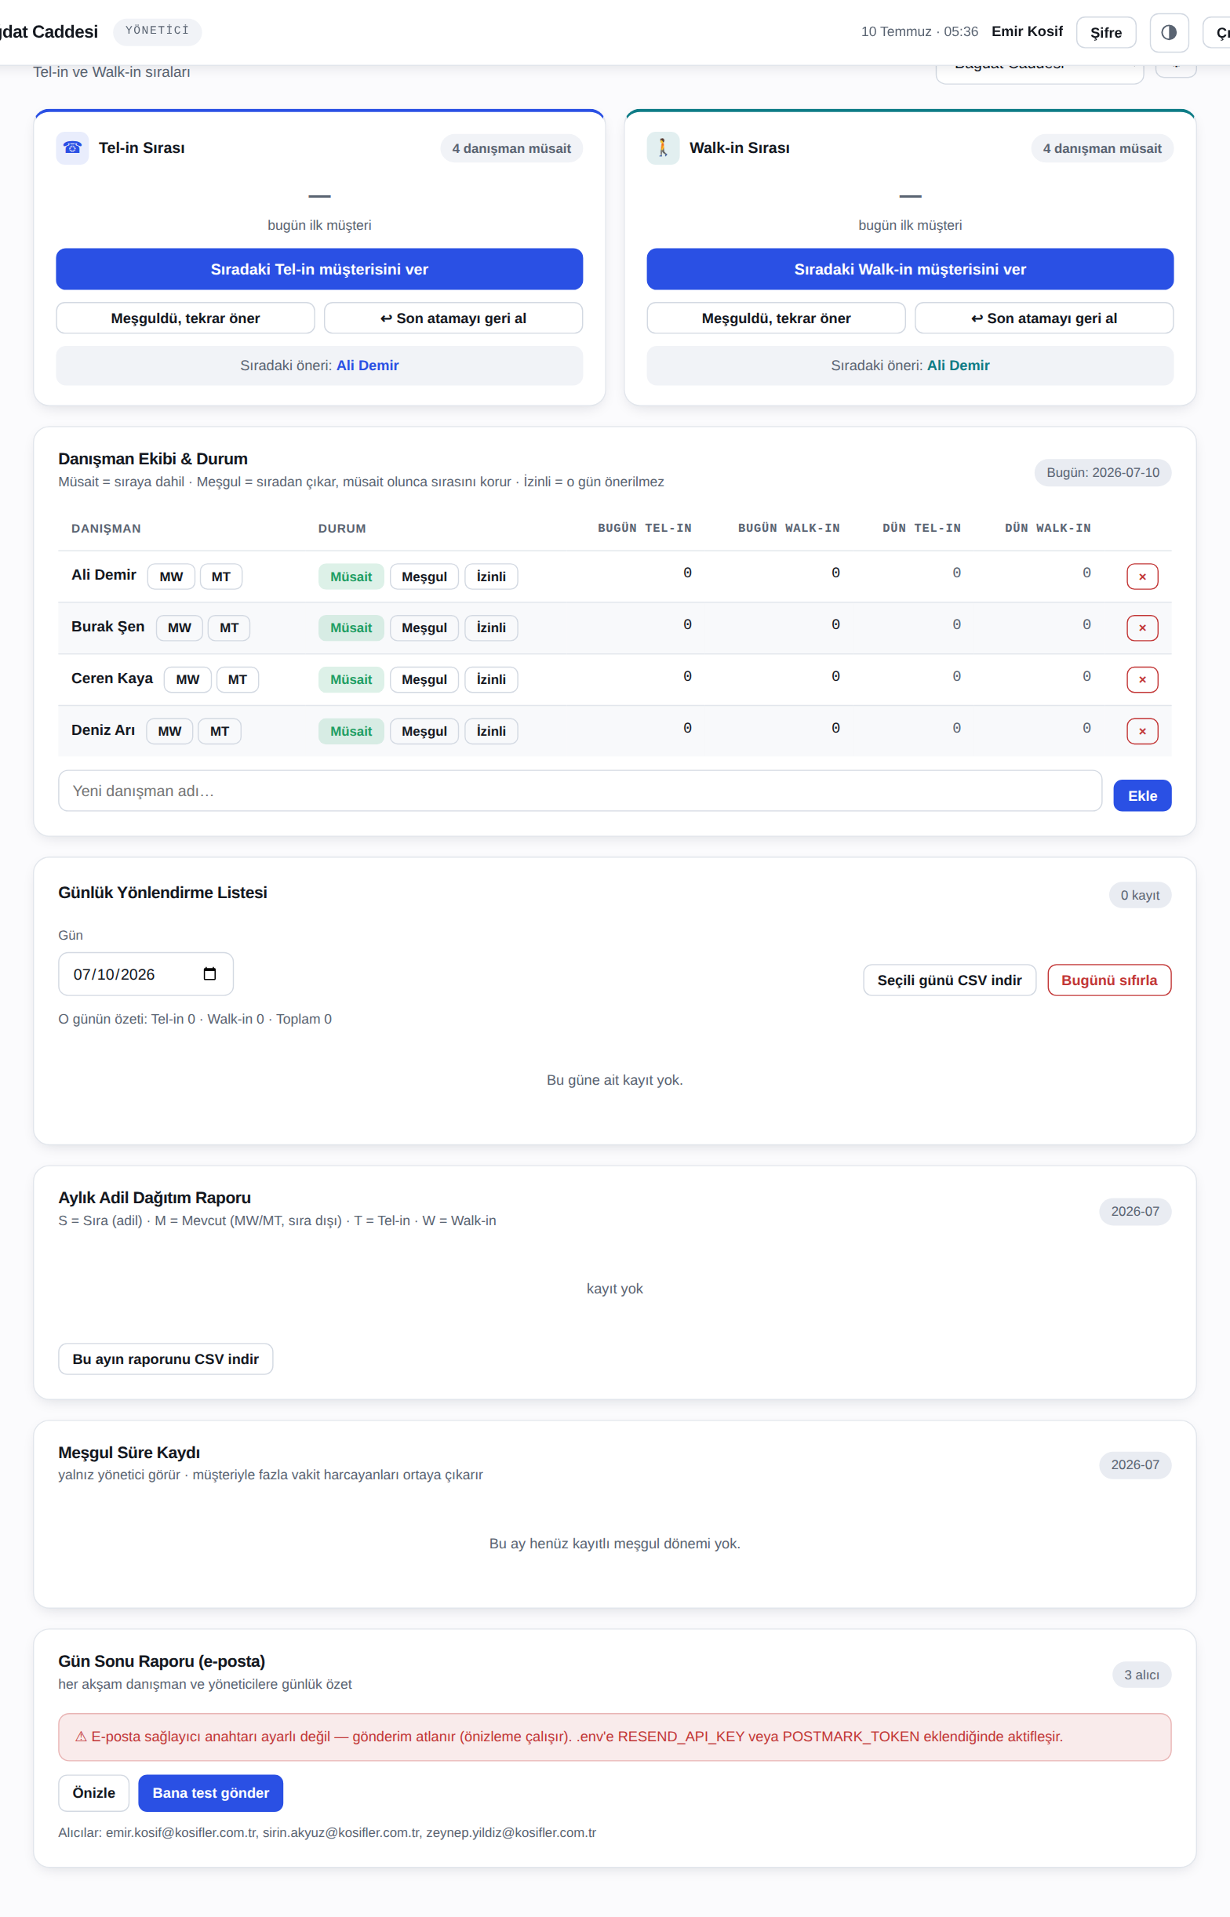Toggle MT for Ceren Kaya

[x=237, y=679]
